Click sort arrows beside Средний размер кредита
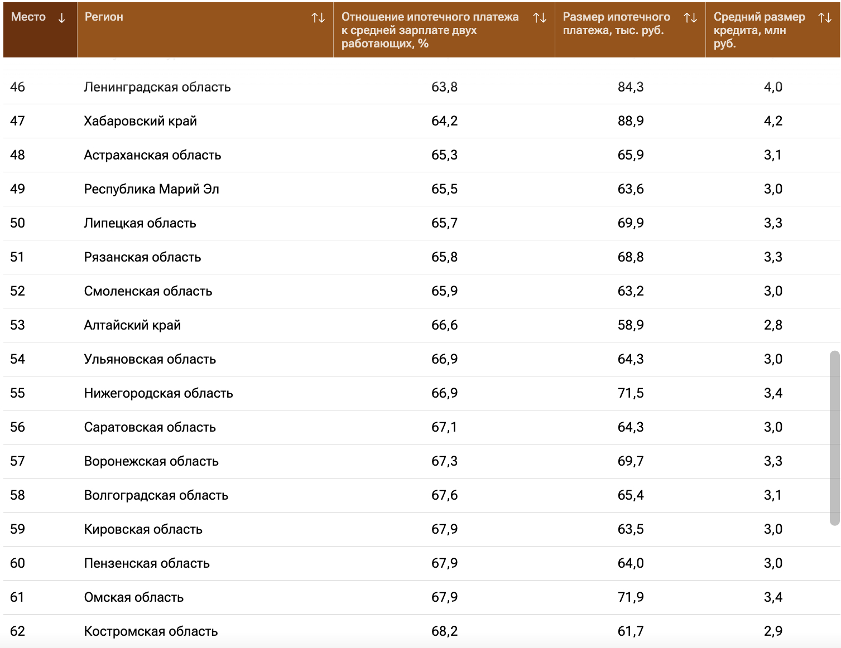Viewport: 841px width, 648px height. point(825,18)
